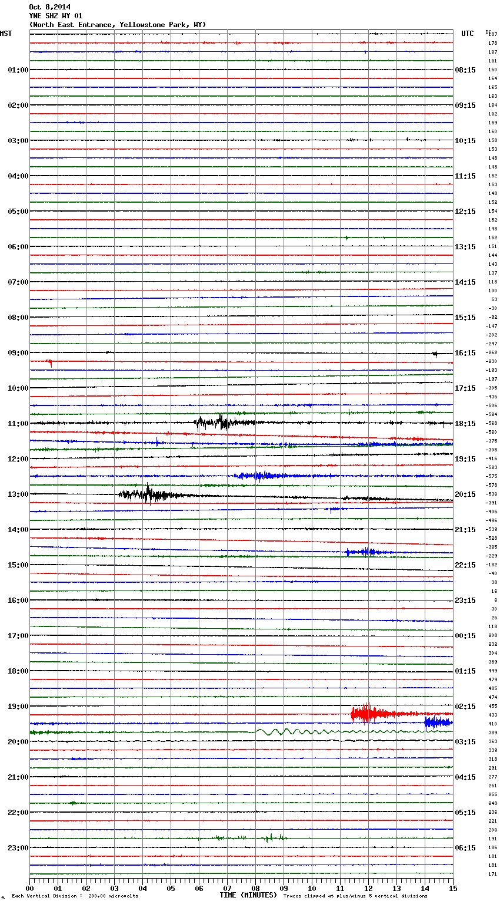Click the 'MST' timezone label
This screenshot has height=904, width=500.
(x=6, y=34)
